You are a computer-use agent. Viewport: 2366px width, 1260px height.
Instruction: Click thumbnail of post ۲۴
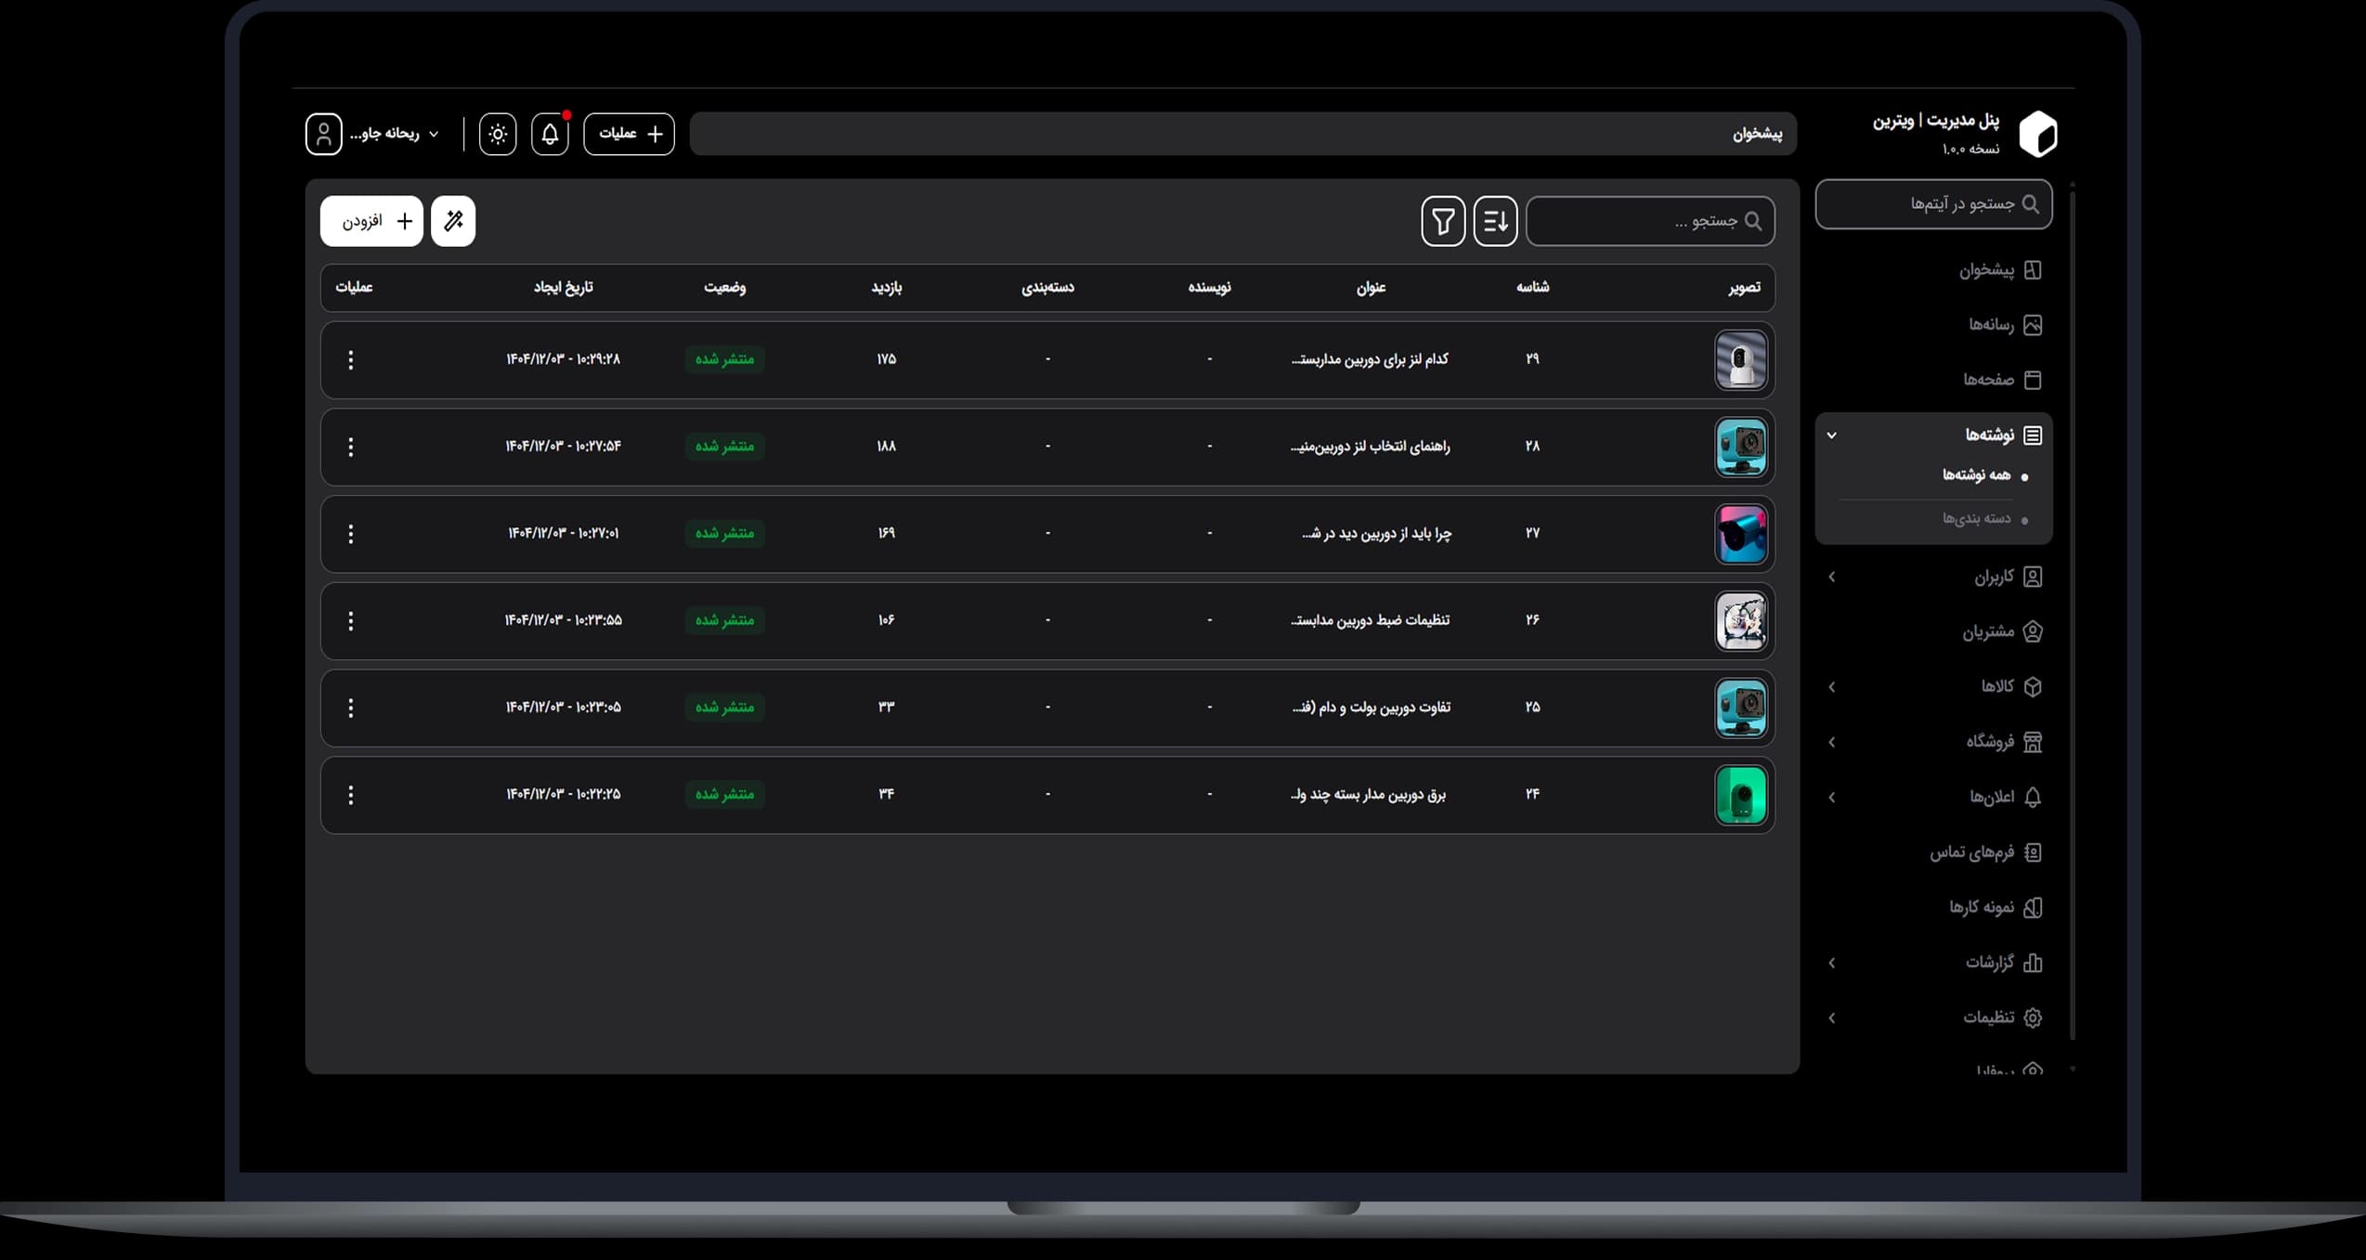tap(1740, 795)
